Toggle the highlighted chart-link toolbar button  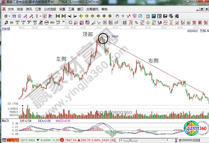pyautogui.click(x=45, y=16)
